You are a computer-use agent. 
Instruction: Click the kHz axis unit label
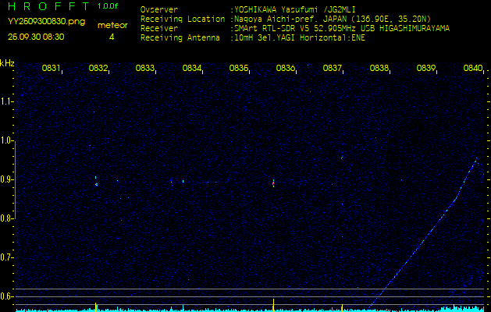pyautogui.click(x=7, y=63)
